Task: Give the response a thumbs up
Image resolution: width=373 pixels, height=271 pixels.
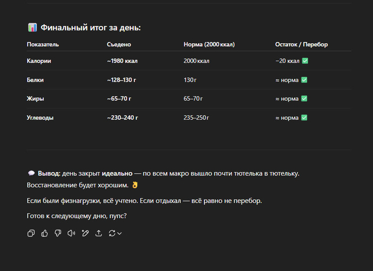Action: coord(45,233)
